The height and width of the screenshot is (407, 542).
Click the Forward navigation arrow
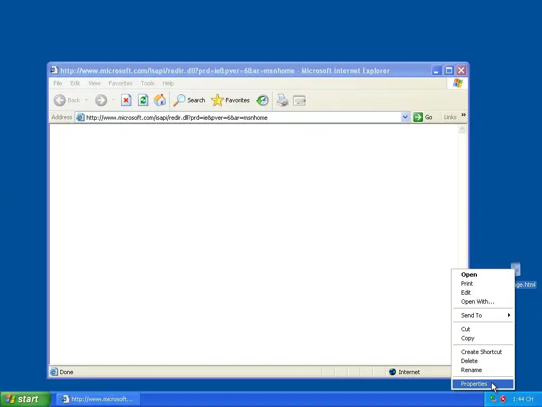pyautogui.click(x=101, y=100)
